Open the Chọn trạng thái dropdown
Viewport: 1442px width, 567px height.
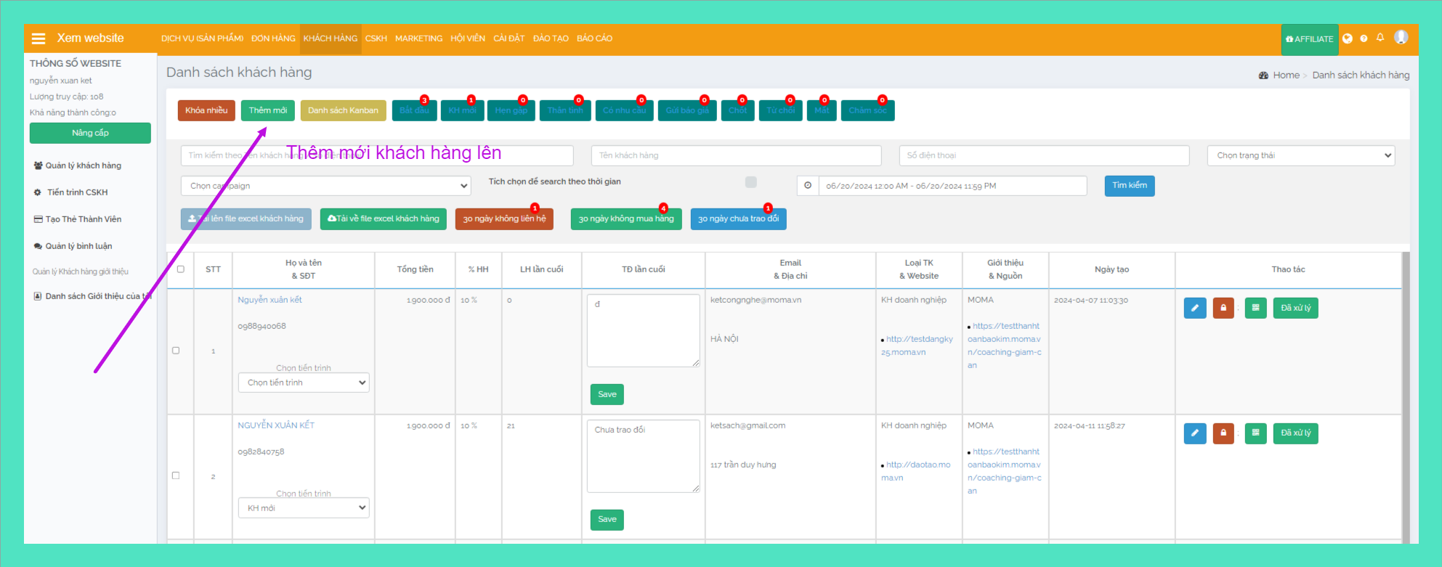[x=1300, y=155]
